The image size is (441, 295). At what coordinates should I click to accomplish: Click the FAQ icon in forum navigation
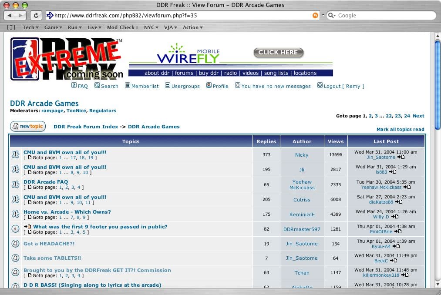[74, 86]
